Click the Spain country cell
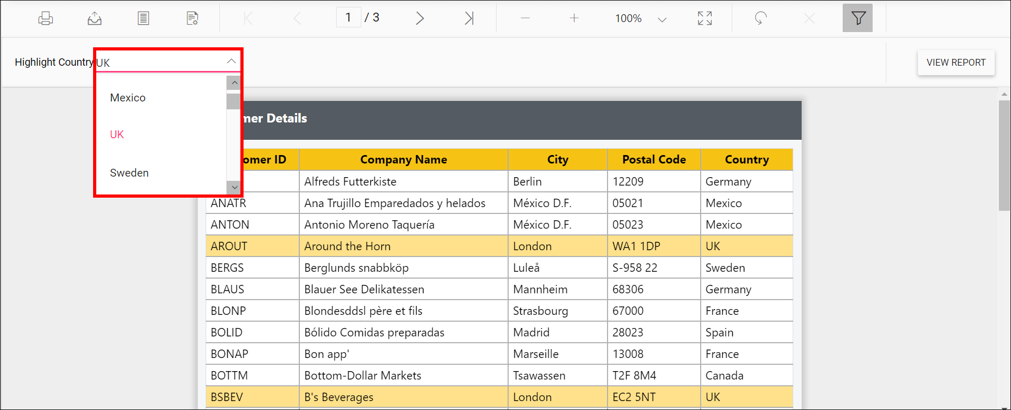Image resolution: width=1011 pixels, height=410 pixels. click(747, 332)
